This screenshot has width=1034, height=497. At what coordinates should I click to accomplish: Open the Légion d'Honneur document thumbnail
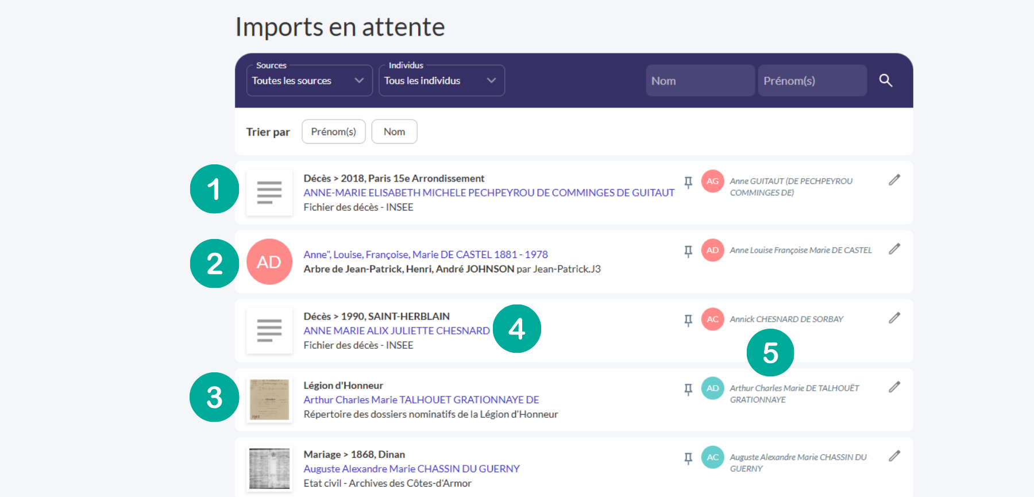point(269,400)
